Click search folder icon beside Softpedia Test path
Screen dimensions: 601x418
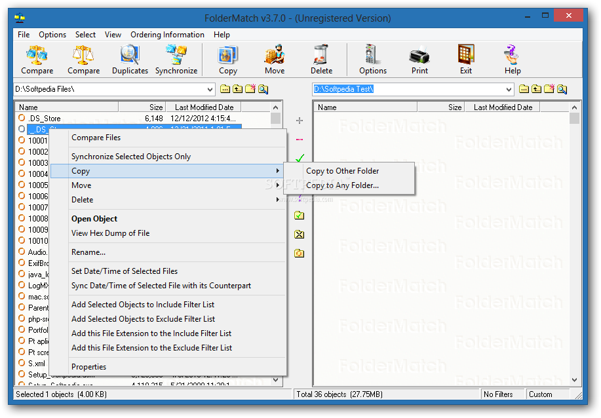tap(562, 89)
